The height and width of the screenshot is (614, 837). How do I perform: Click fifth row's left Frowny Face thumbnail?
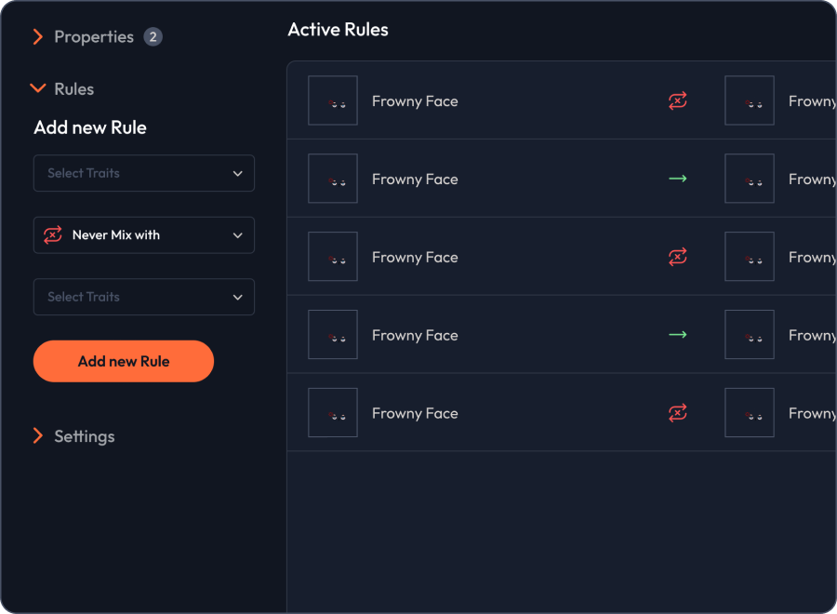tap(333, 413)
